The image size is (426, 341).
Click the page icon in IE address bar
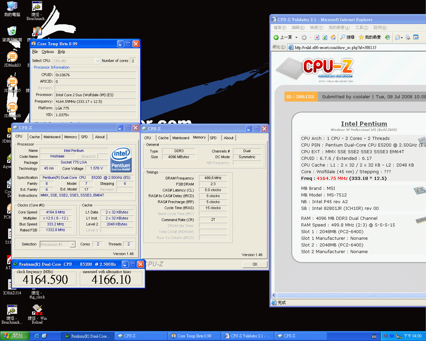click(x=291, y=47)
